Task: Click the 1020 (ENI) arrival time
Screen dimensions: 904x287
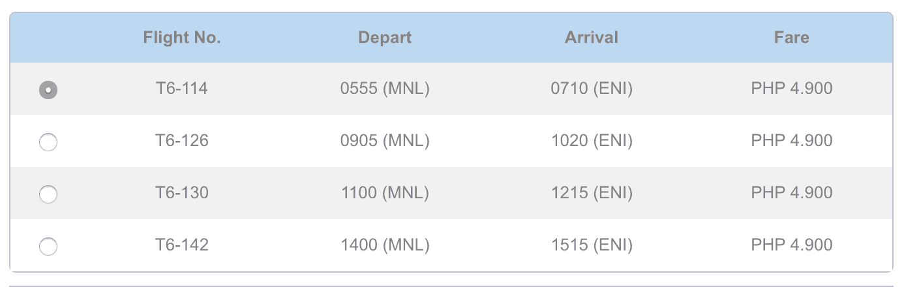Action: 592,141
